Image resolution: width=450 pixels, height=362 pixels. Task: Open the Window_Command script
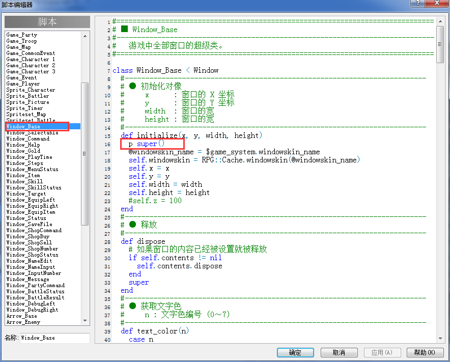pyautogui.click(x=28, y=138)
